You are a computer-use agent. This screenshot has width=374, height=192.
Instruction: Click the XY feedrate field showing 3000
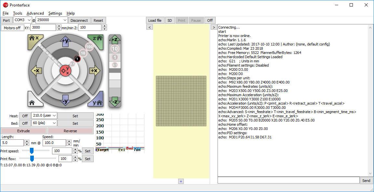coord(43,27)
